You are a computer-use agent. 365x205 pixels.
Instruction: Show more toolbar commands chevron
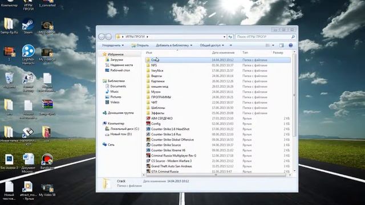click(x=230, y=46)
